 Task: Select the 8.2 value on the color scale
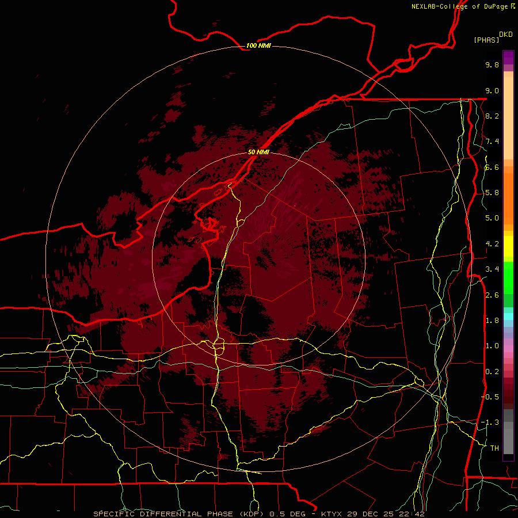coord(492,116)
